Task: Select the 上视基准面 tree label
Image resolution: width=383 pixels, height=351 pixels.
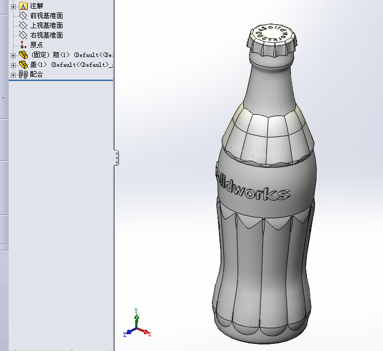Action: point(46,26)
